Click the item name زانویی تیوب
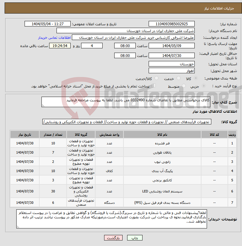This screenshot has width=242, height=246. pos(162,162)
